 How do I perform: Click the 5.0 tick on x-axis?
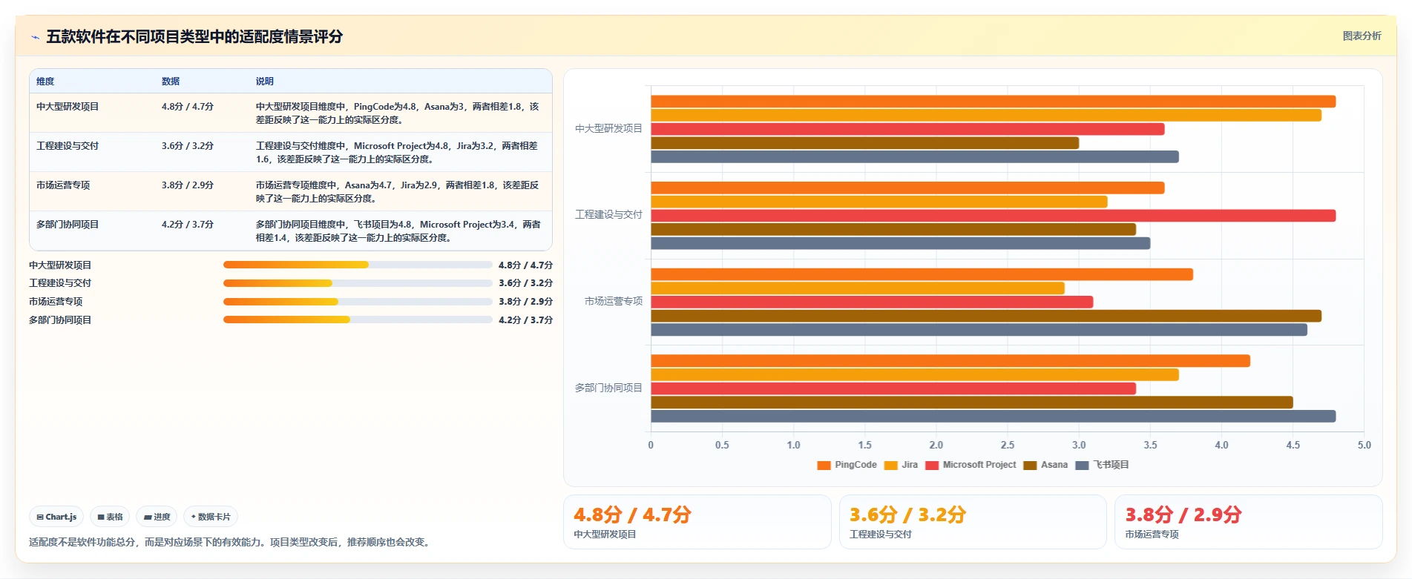[1364, 446]
